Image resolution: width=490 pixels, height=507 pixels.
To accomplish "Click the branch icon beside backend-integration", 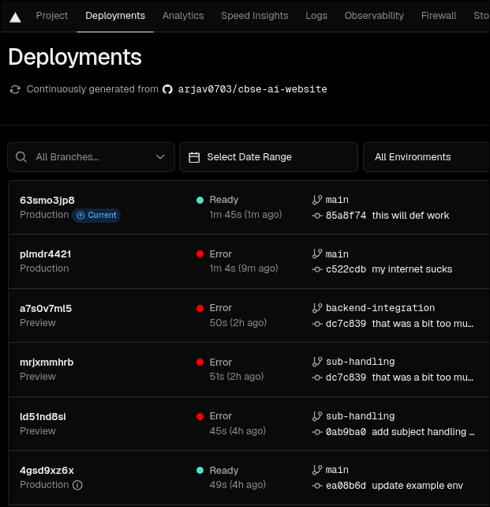I will click(317, 308).
